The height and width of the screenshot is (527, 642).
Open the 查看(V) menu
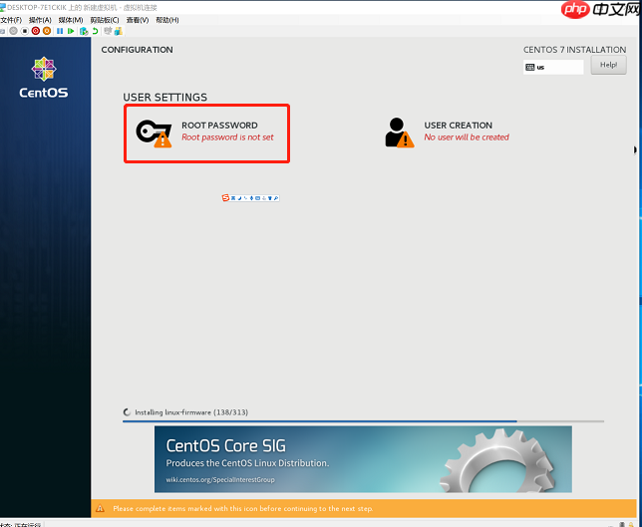point(138,20)
